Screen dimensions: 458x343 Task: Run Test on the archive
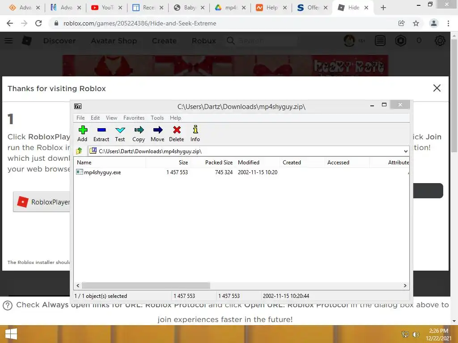tap(120, 134)
